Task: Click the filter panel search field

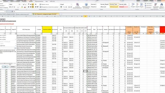Action: click(x=7, y=48)
